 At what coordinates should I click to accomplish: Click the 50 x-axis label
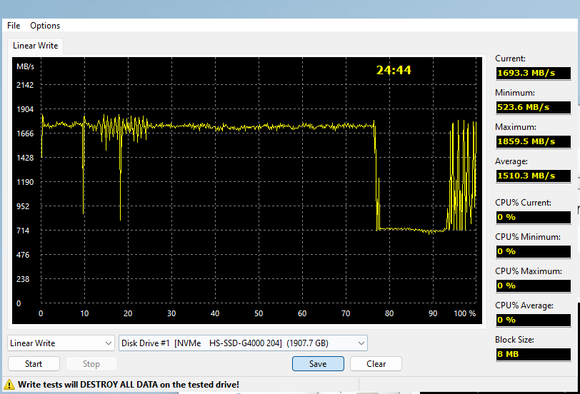[259, 313]
